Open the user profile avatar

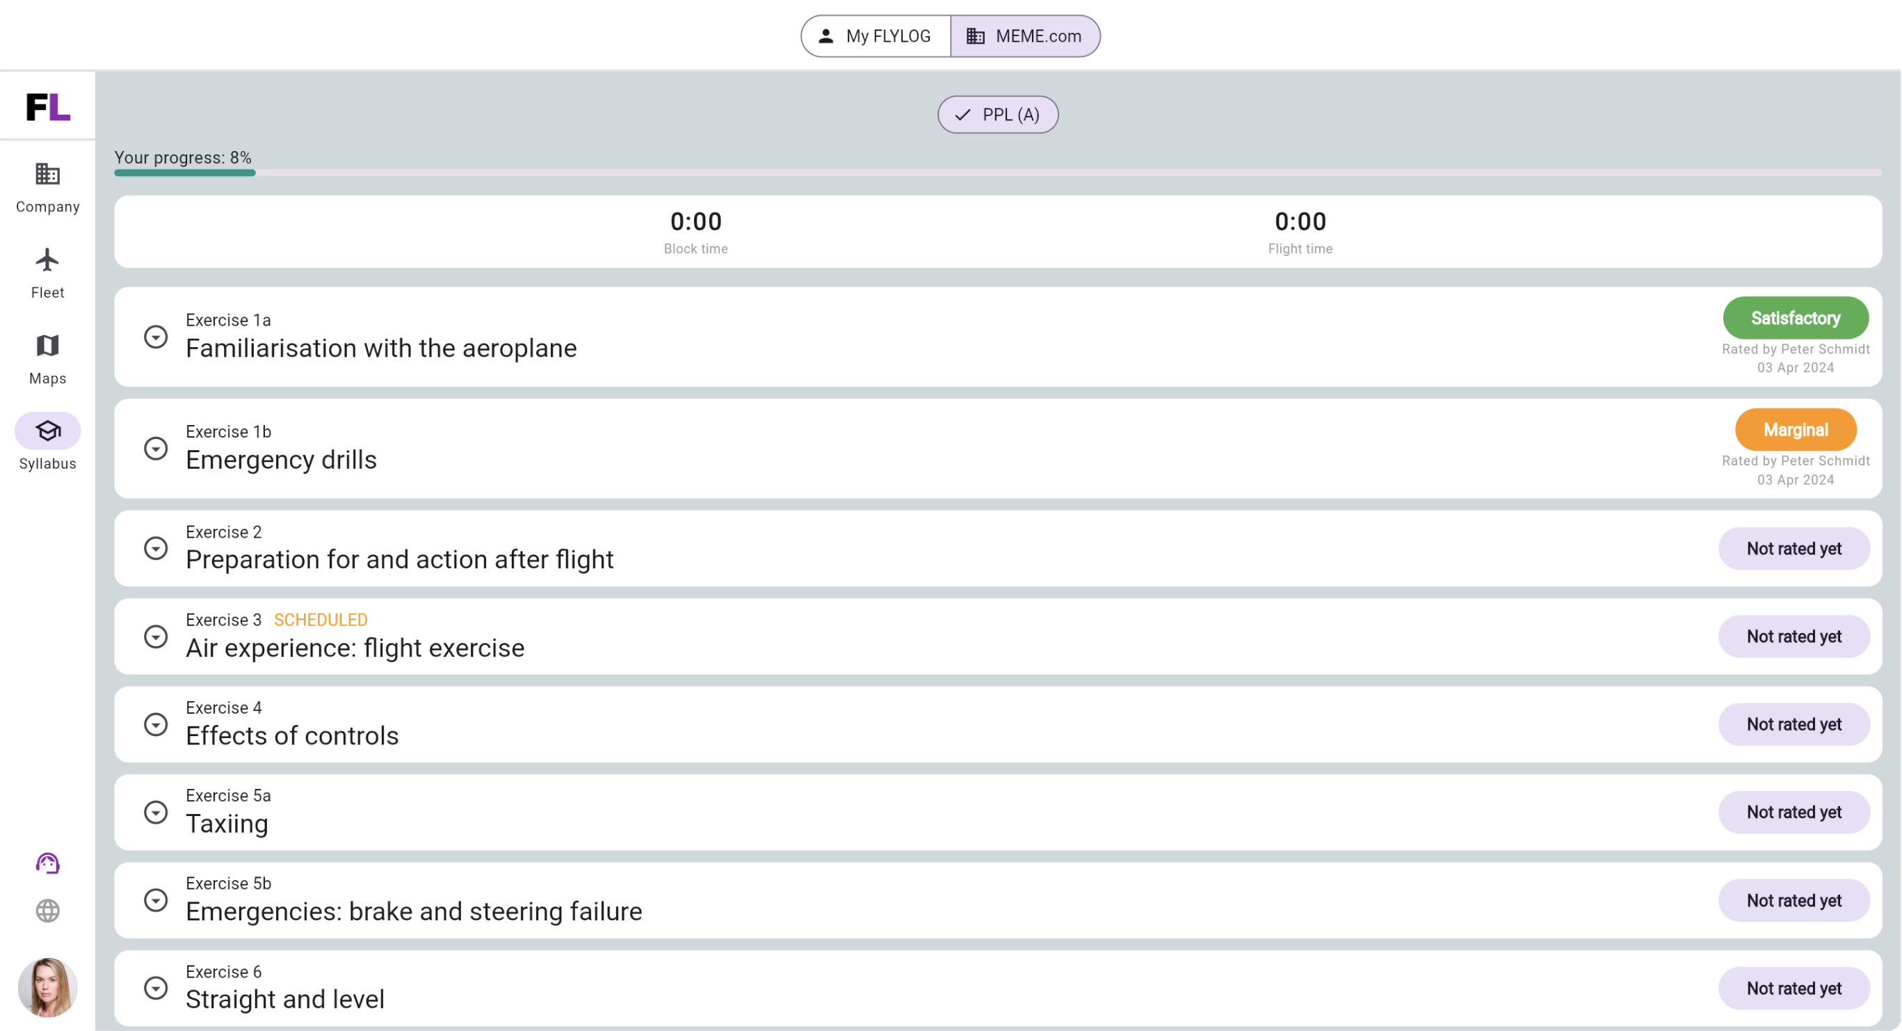click(x=47, y=987)
